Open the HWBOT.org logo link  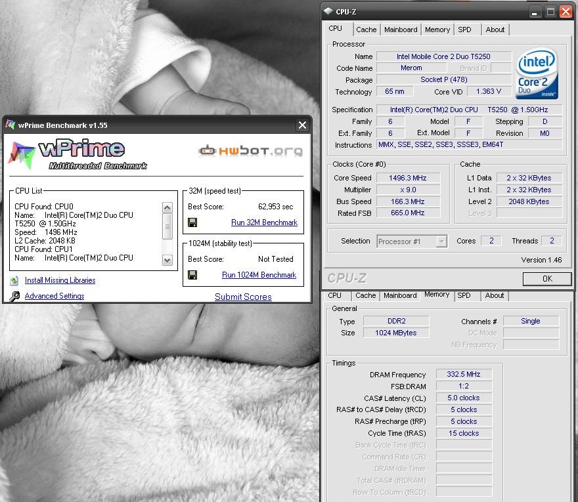251,151
